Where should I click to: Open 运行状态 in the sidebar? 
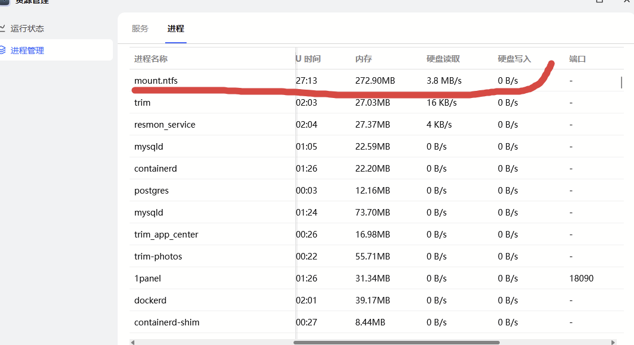[27, 29]
